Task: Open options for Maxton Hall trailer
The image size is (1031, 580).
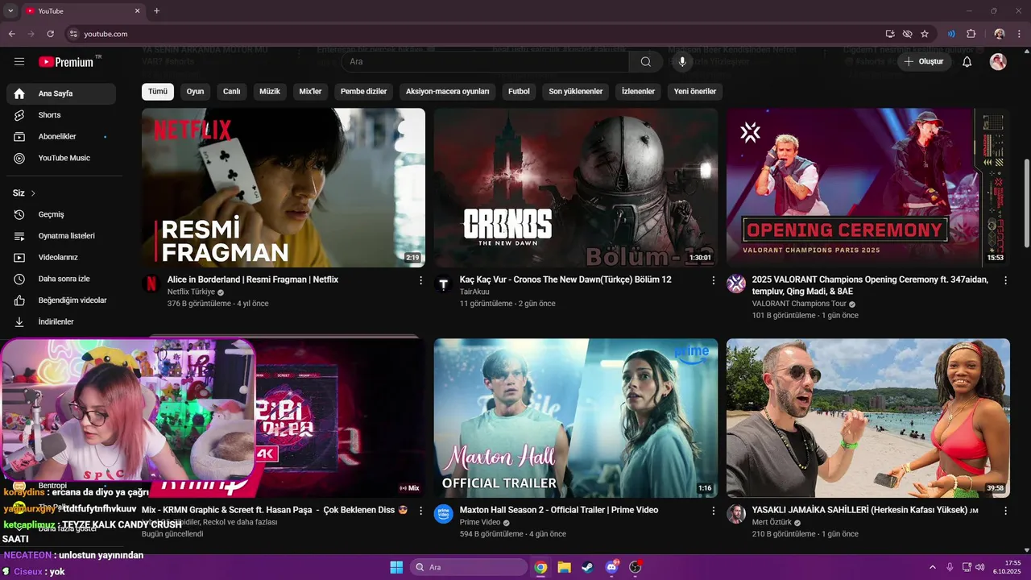Action: coord(713,511)
